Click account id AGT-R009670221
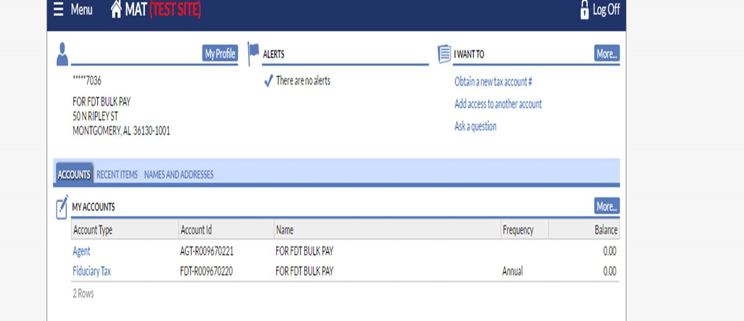Viewport: 744px width, 321px height. (207, 251)
